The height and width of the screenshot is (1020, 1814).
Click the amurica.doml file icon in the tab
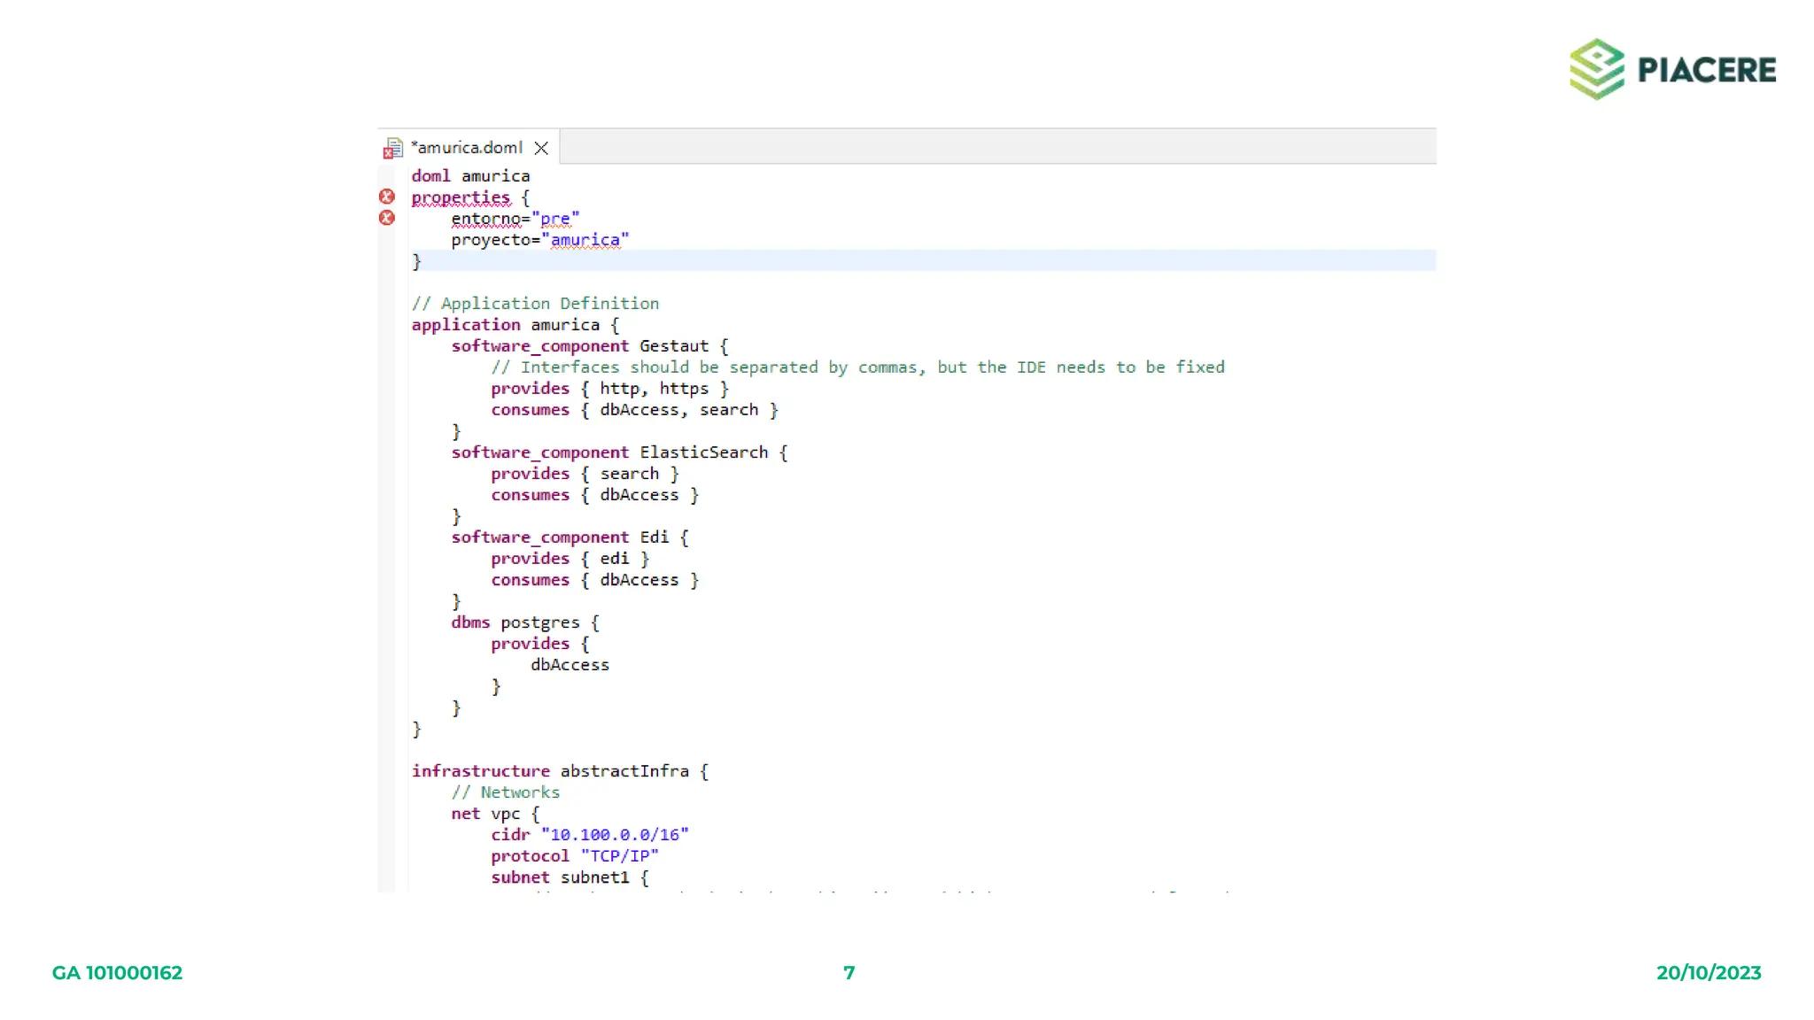pyautogui.click(x=393, y=148)
